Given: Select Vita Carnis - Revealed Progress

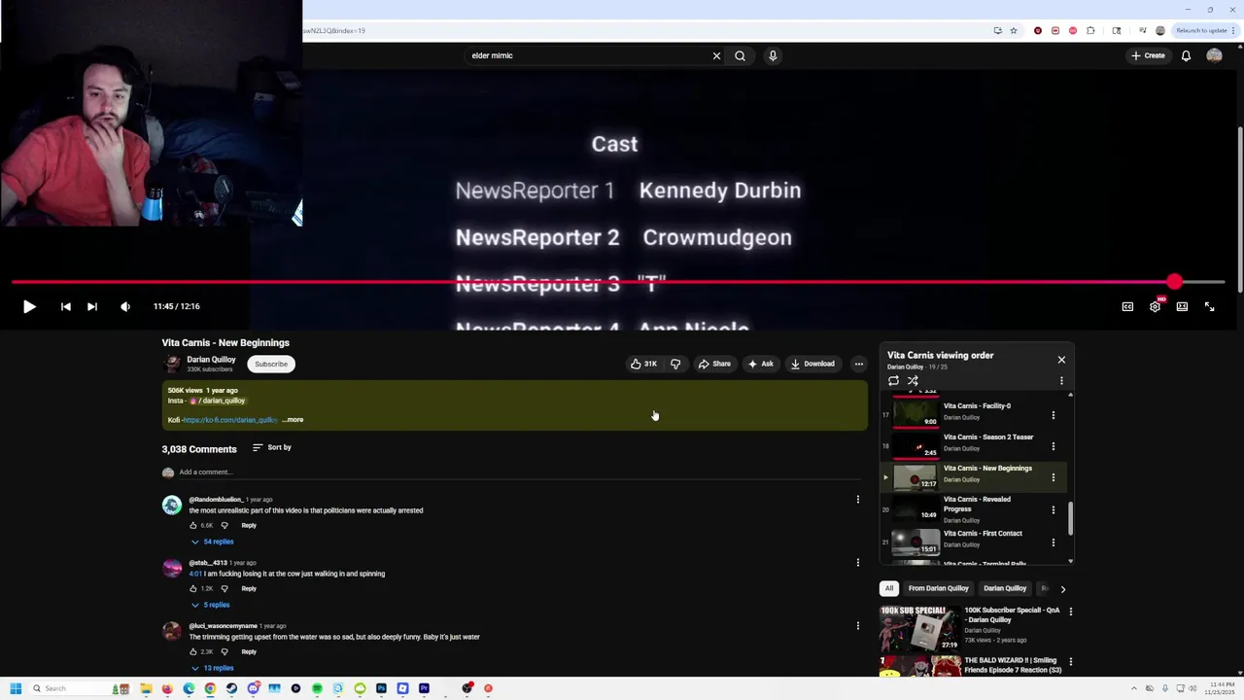Looking at the screenshot, I should [x=972, y=509].
